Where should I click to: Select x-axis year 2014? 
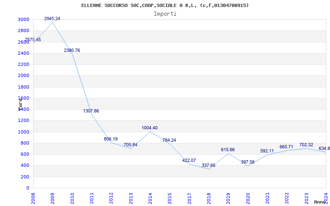pyautogui.click(x=150, y=198)
